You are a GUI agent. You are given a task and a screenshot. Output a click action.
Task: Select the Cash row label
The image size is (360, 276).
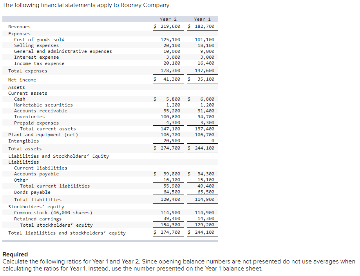[x=20, y=99]
